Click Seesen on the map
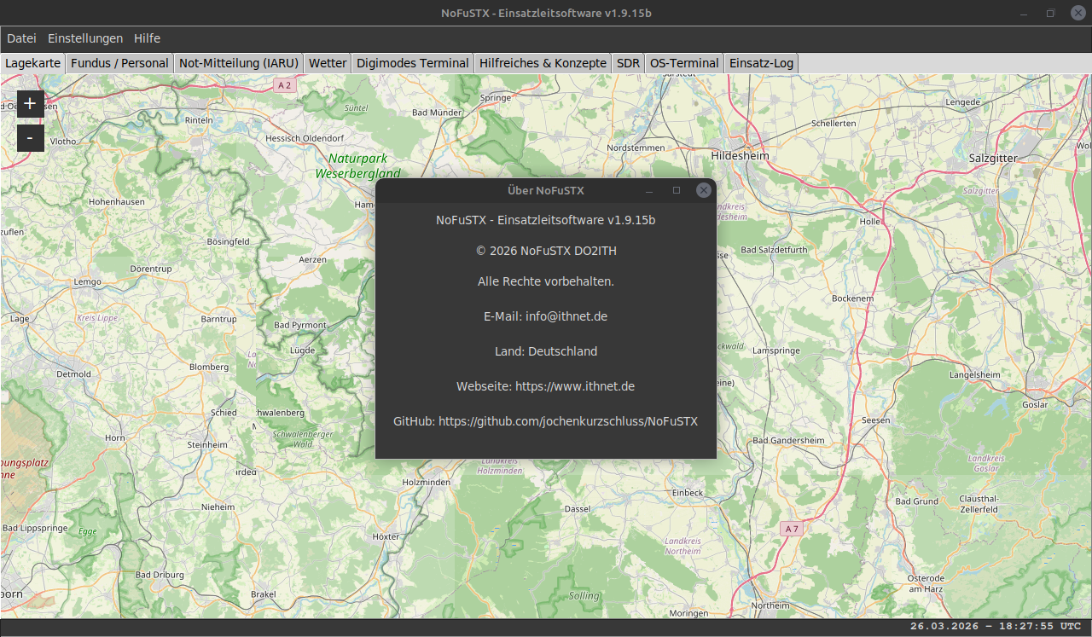Image resolution: width=1092 pixels, height=637 pixels. click(875, 420)
